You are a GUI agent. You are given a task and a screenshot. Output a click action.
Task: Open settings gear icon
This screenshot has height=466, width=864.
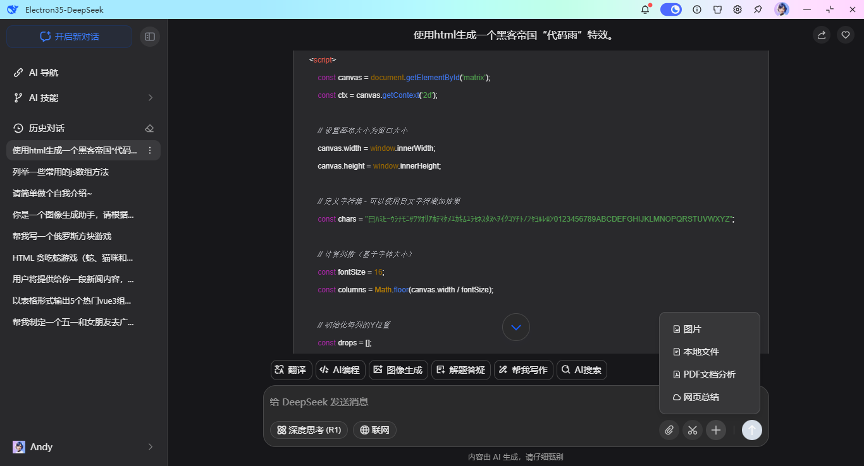point(737,9)
